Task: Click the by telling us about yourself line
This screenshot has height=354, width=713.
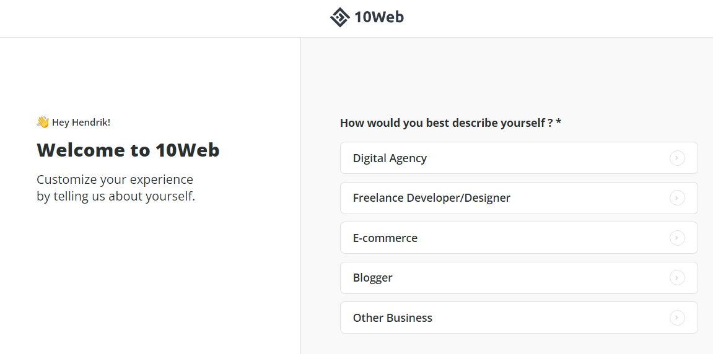Action: [x=116, y=197]
